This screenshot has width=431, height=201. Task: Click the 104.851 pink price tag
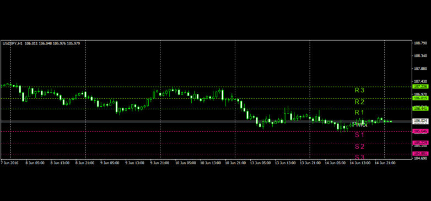pos(421,154)
